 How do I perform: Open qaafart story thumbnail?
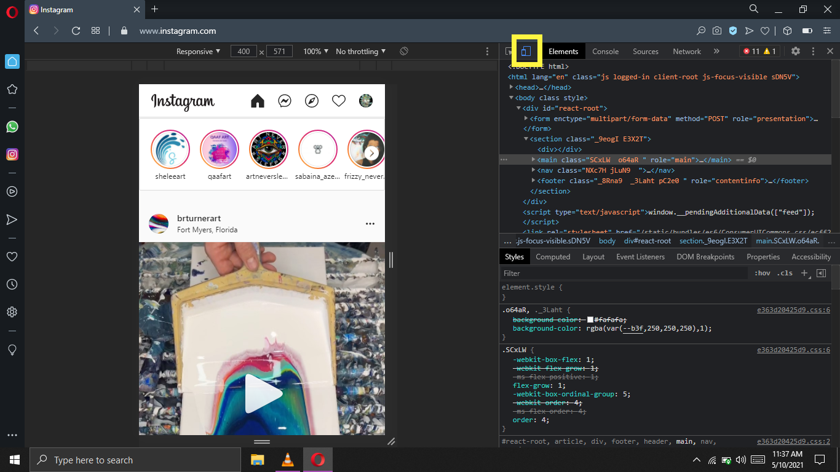[220, 149]
